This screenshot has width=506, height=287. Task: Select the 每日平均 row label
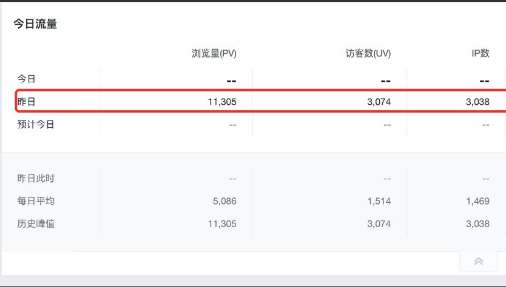(36, 201)
